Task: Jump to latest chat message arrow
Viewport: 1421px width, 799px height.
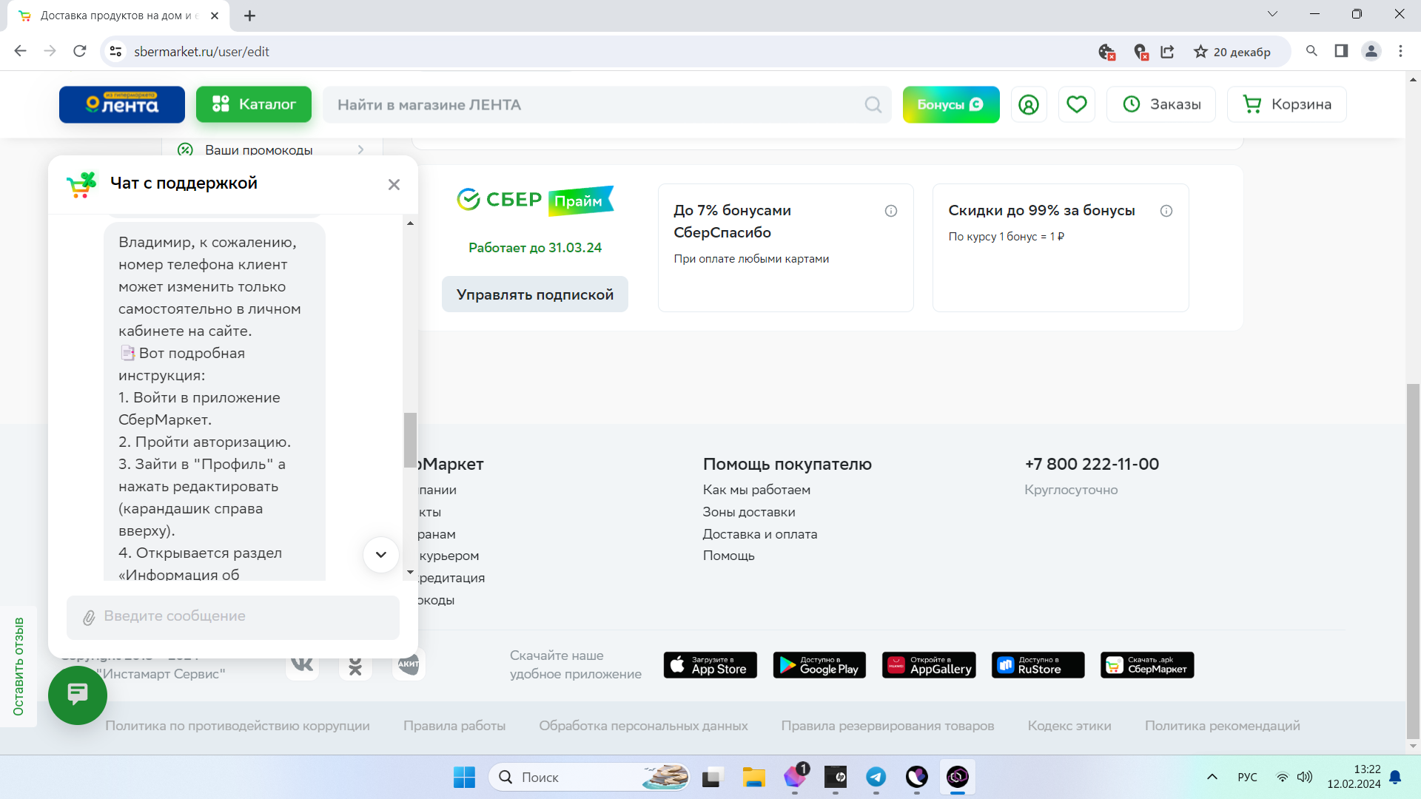Action: click(x=381, y=555)
